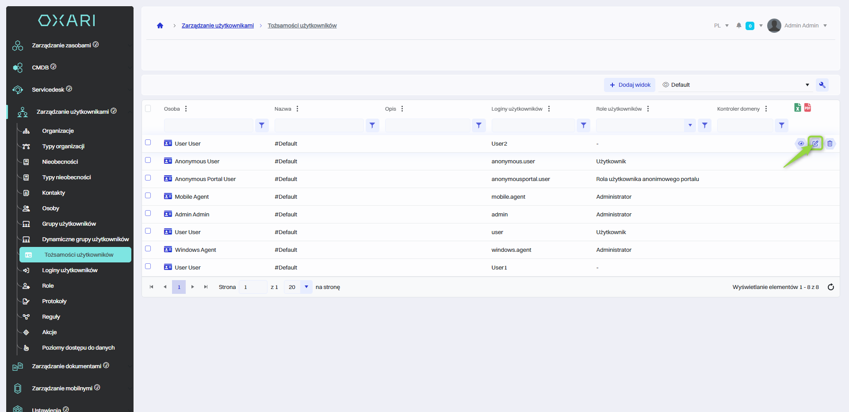The image size is (849, 412).
Task: Select the Mobile Agent row checkbox
Action: click(148, 196)
